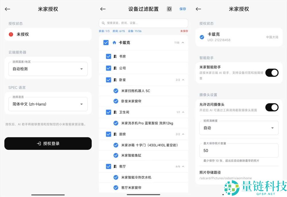
Task: Click the 保存 save link
Action: pos(183,9)
